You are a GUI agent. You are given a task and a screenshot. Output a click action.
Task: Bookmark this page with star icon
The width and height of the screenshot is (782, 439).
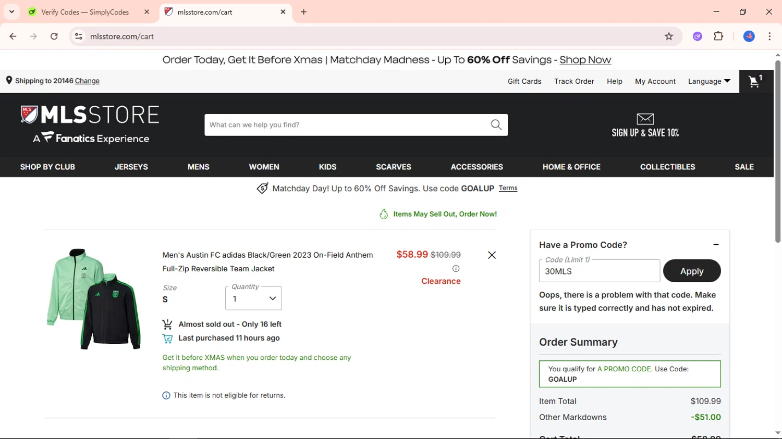pyautogui.click(x=669, y=36)
